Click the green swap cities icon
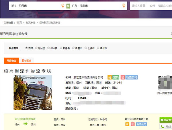Viewport: 172px width, 130px height. [68, 6]
